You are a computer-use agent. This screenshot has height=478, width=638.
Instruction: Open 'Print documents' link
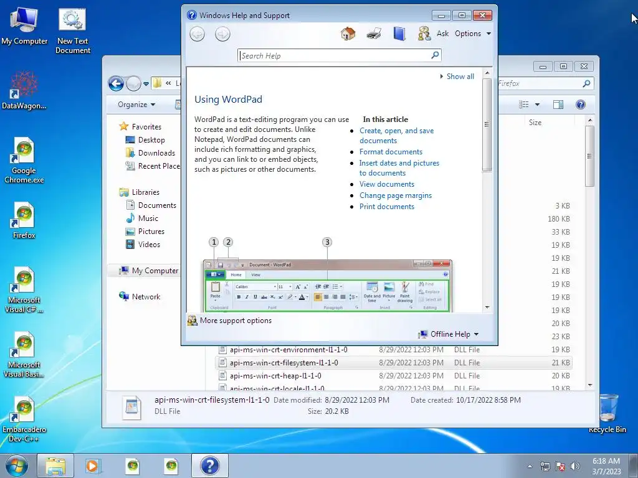(386, 207)
